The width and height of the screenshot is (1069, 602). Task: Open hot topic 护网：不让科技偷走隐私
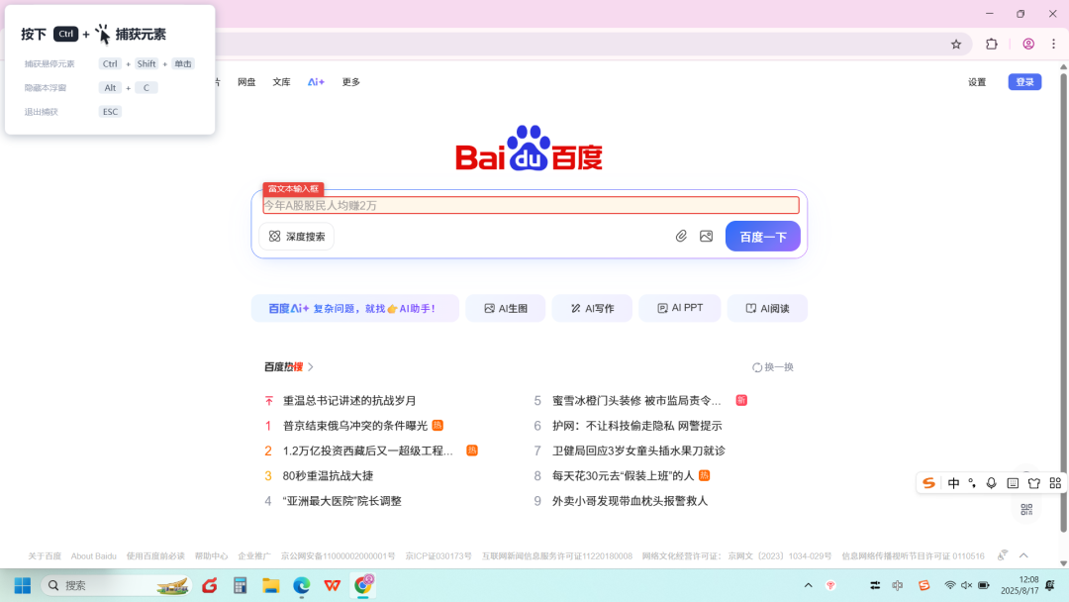(636, 426)
